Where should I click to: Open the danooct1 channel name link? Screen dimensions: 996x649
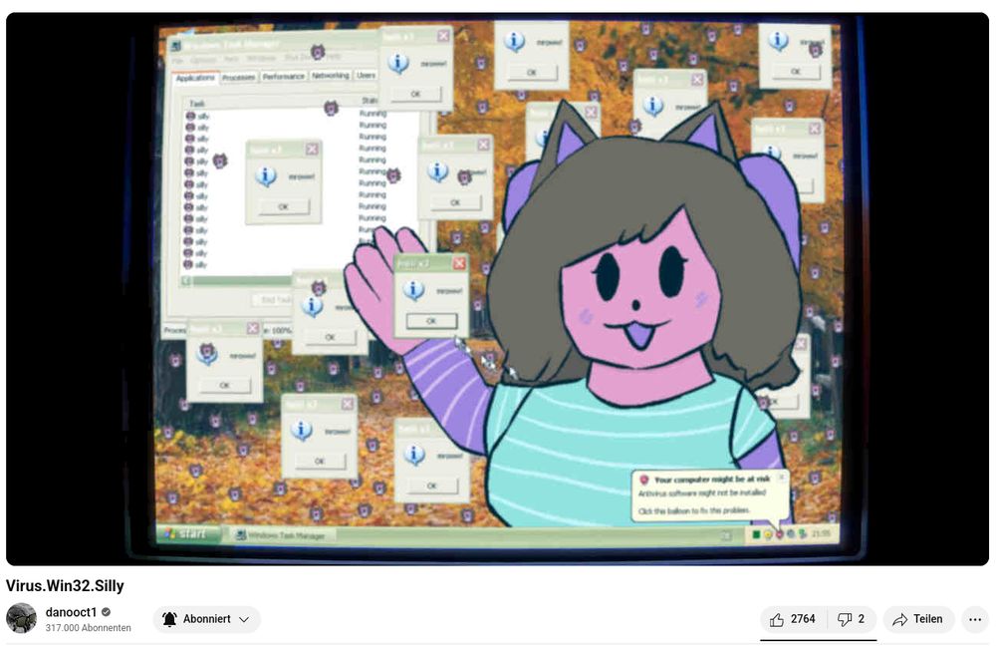[71, 612]
